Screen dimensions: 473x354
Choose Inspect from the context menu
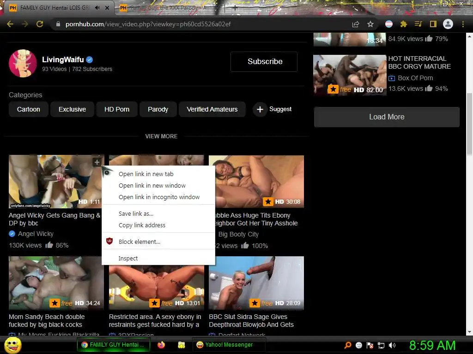[x=158, y=258]
